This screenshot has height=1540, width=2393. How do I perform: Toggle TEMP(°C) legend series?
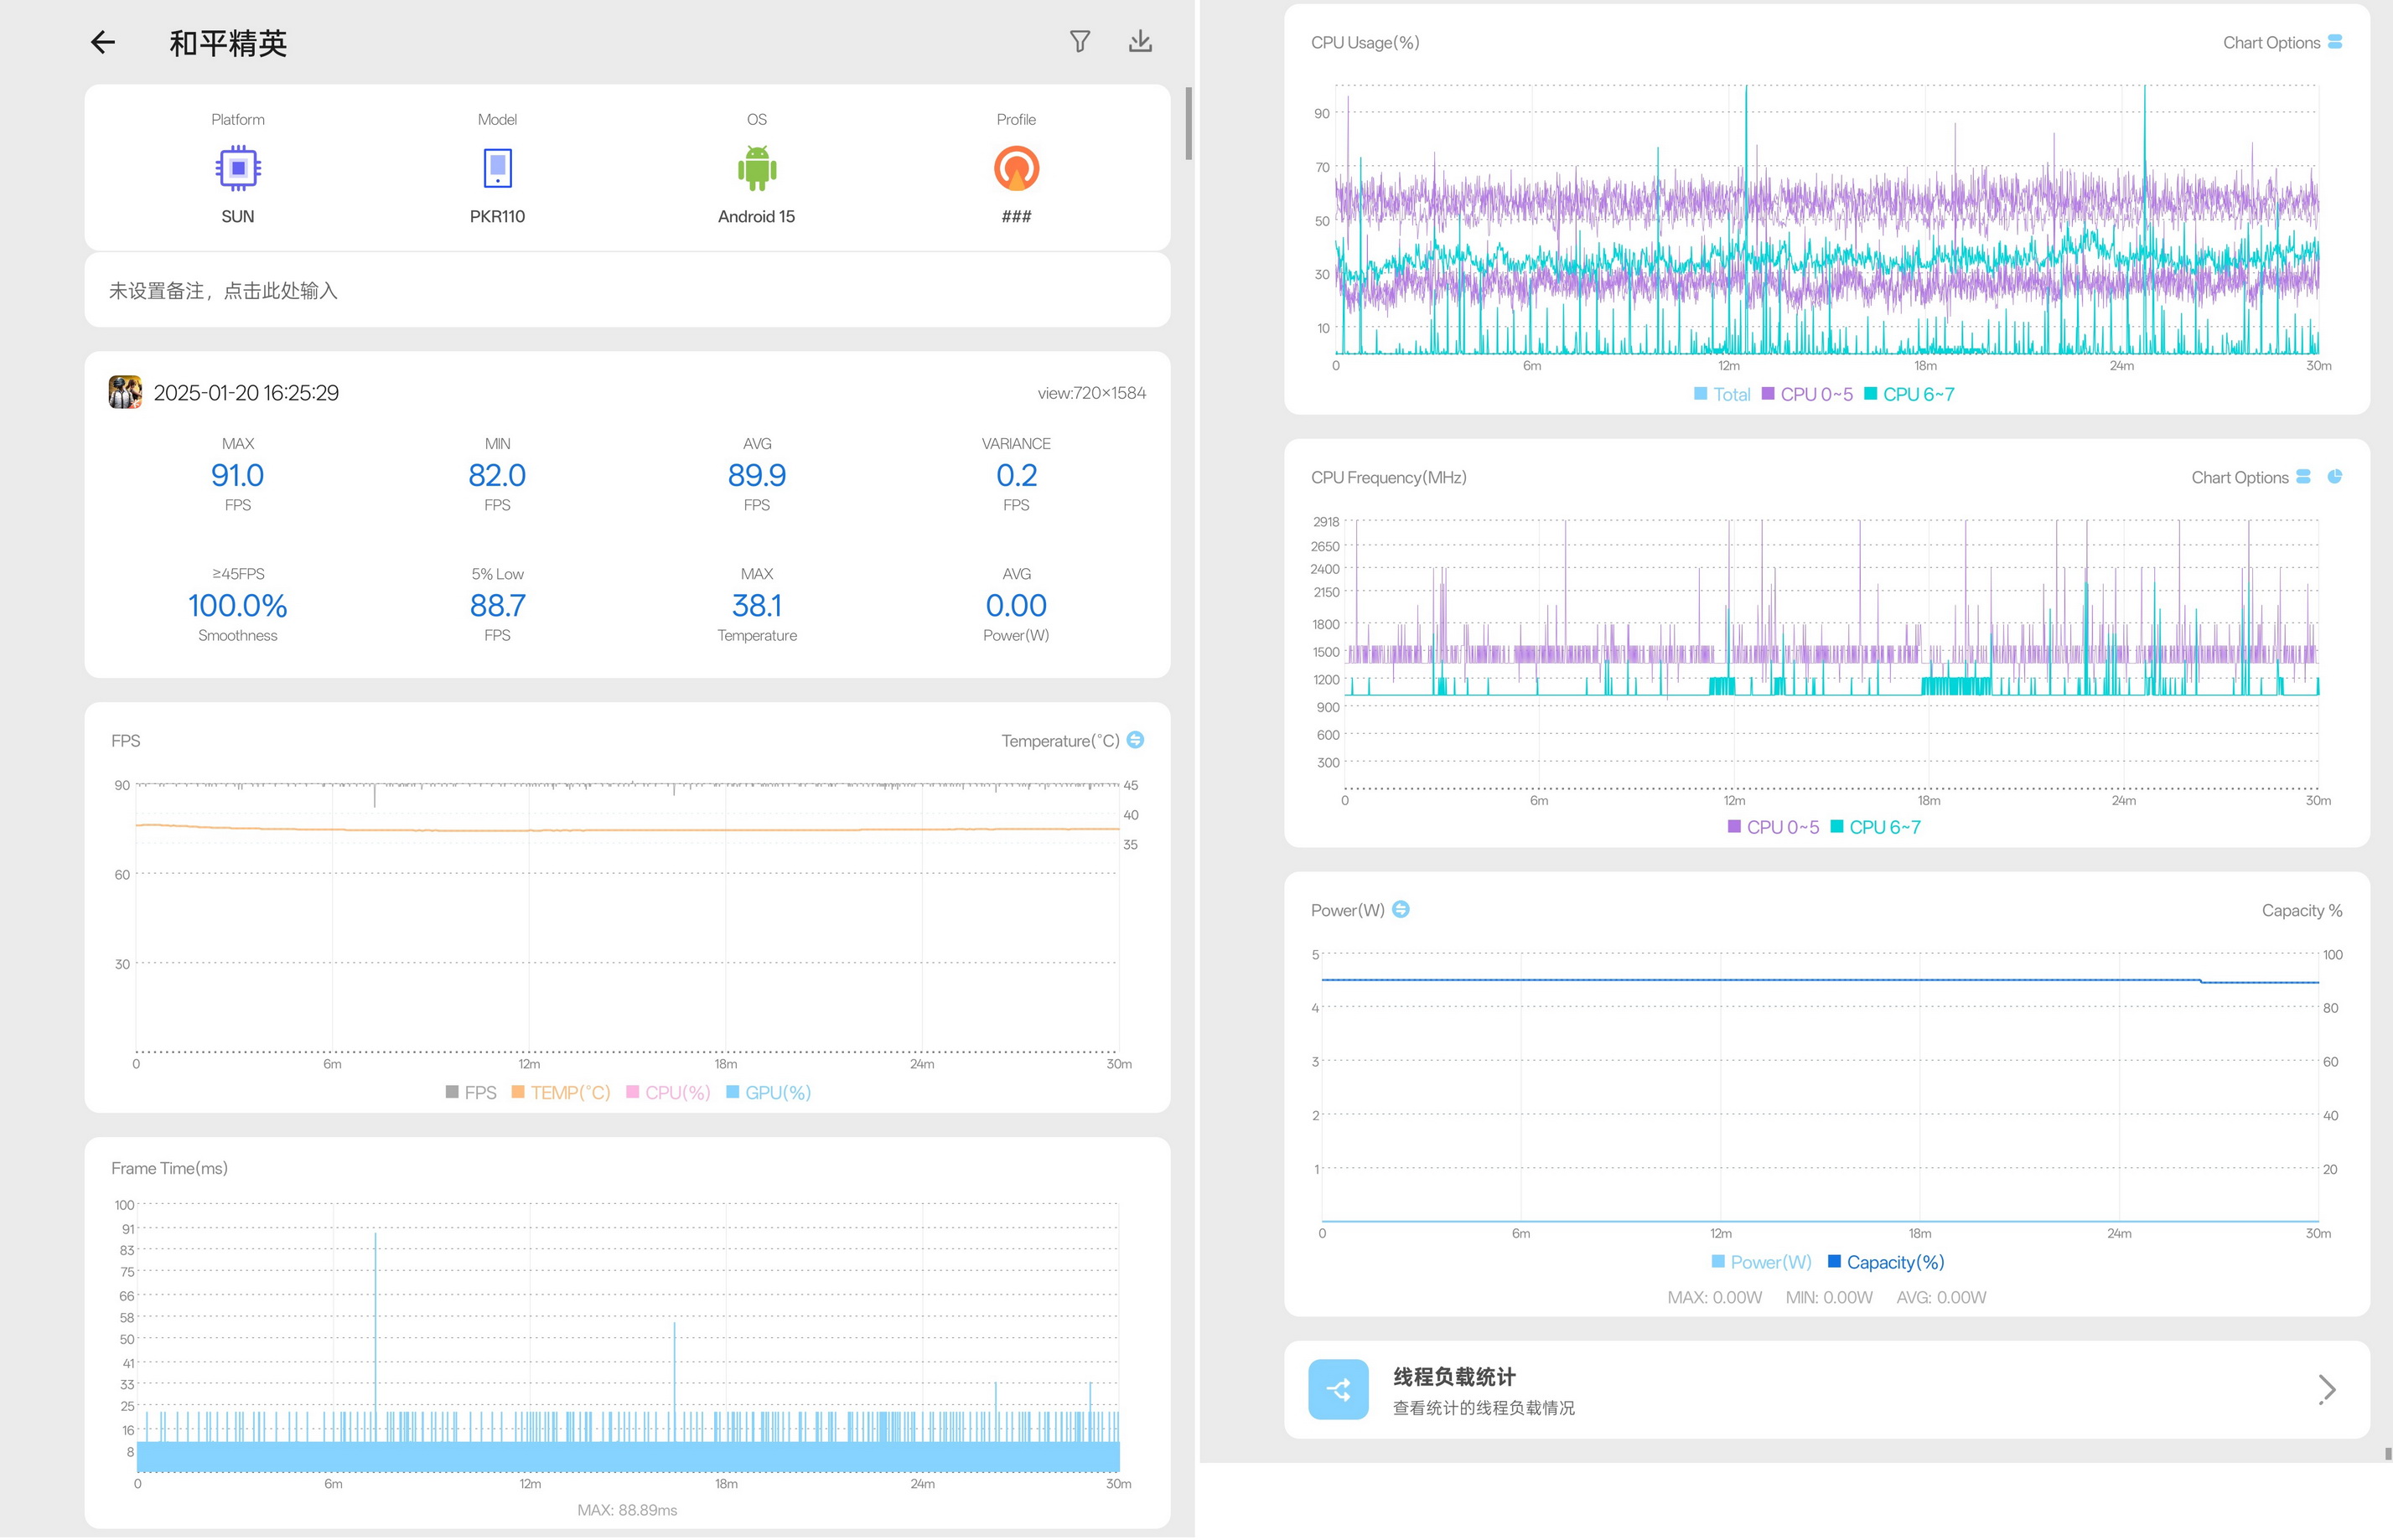[562, 1093]
